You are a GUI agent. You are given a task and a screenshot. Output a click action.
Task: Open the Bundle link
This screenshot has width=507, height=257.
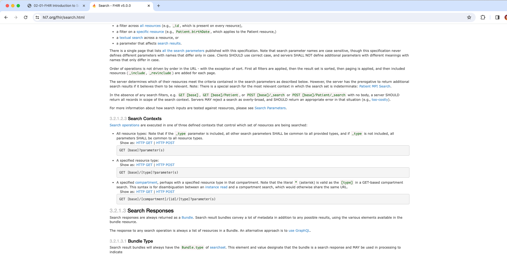coord(187,218)
